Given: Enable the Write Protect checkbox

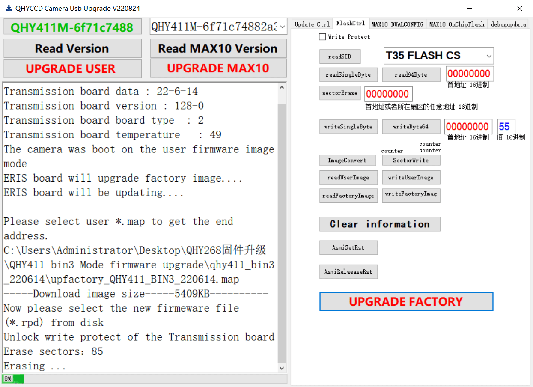Looking at the screenshot, I should 322,37.
